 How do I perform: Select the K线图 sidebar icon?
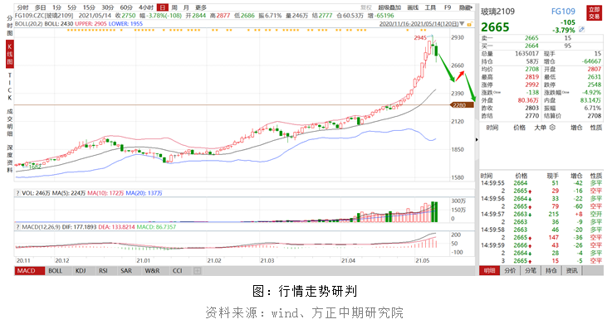(x=10, y=54)
